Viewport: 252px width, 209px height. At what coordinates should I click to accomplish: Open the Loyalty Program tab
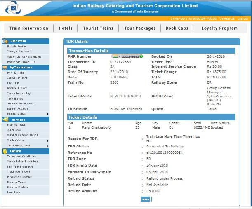click(219, 28)
